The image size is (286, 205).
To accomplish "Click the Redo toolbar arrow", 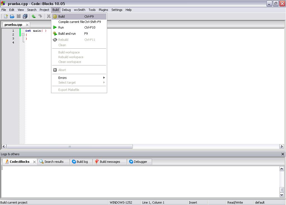I will click(x=40, y=16).
